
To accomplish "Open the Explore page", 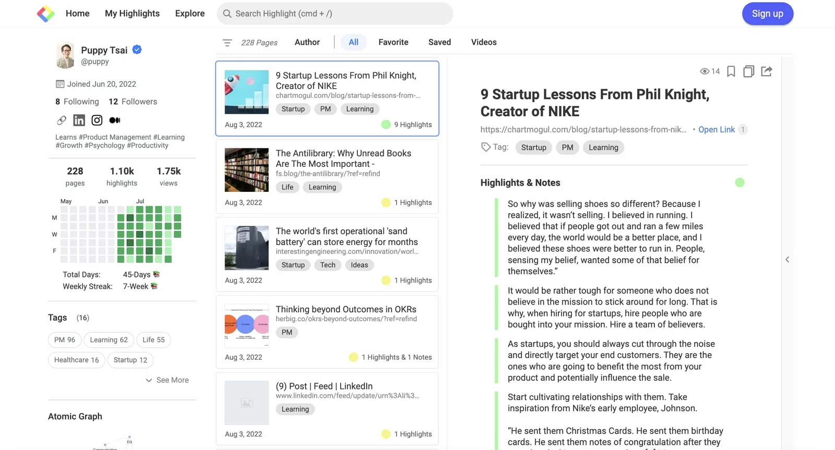I will (x=190, y=14).
